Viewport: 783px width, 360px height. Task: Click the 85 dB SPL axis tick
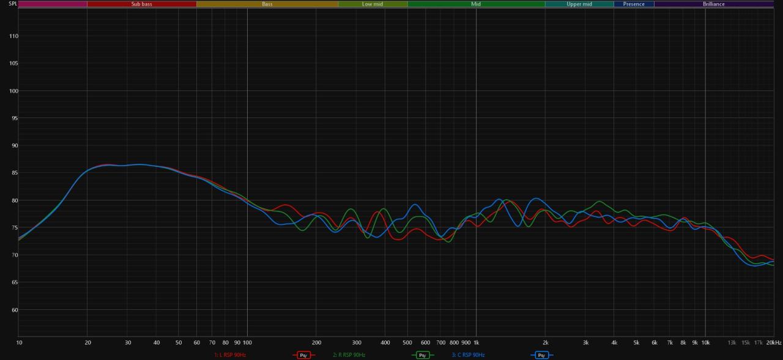14,173
